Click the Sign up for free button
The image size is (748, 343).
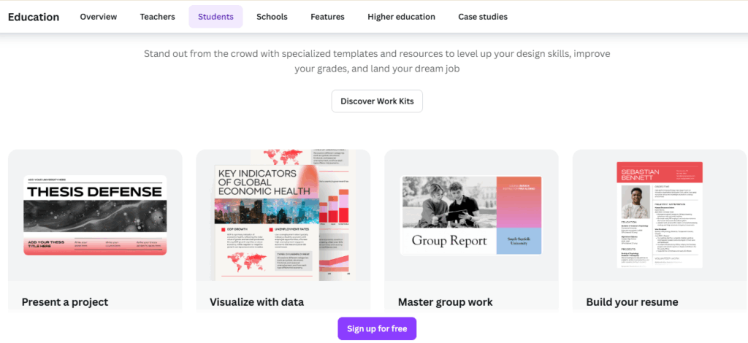coord(377,328)
